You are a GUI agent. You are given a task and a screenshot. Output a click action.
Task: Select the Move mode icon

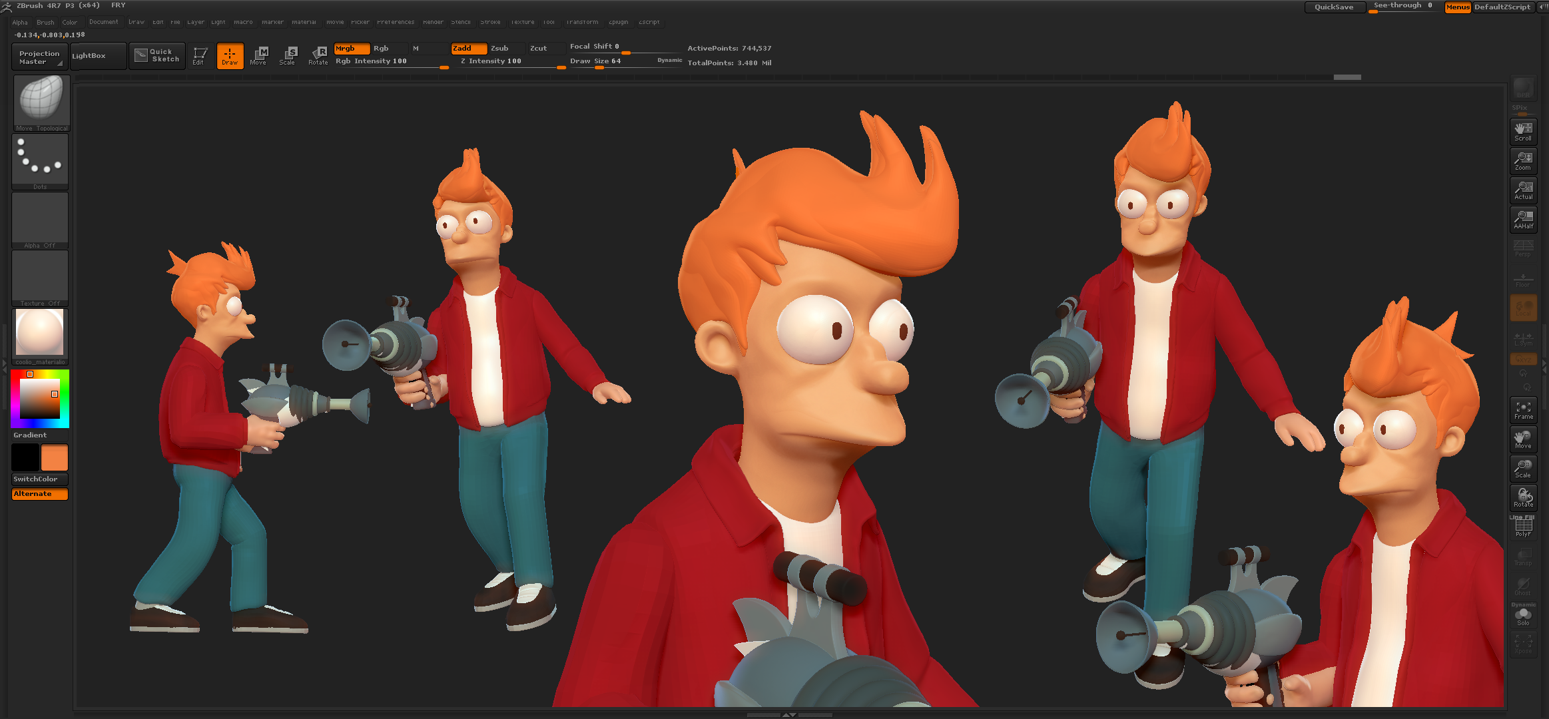258,56
